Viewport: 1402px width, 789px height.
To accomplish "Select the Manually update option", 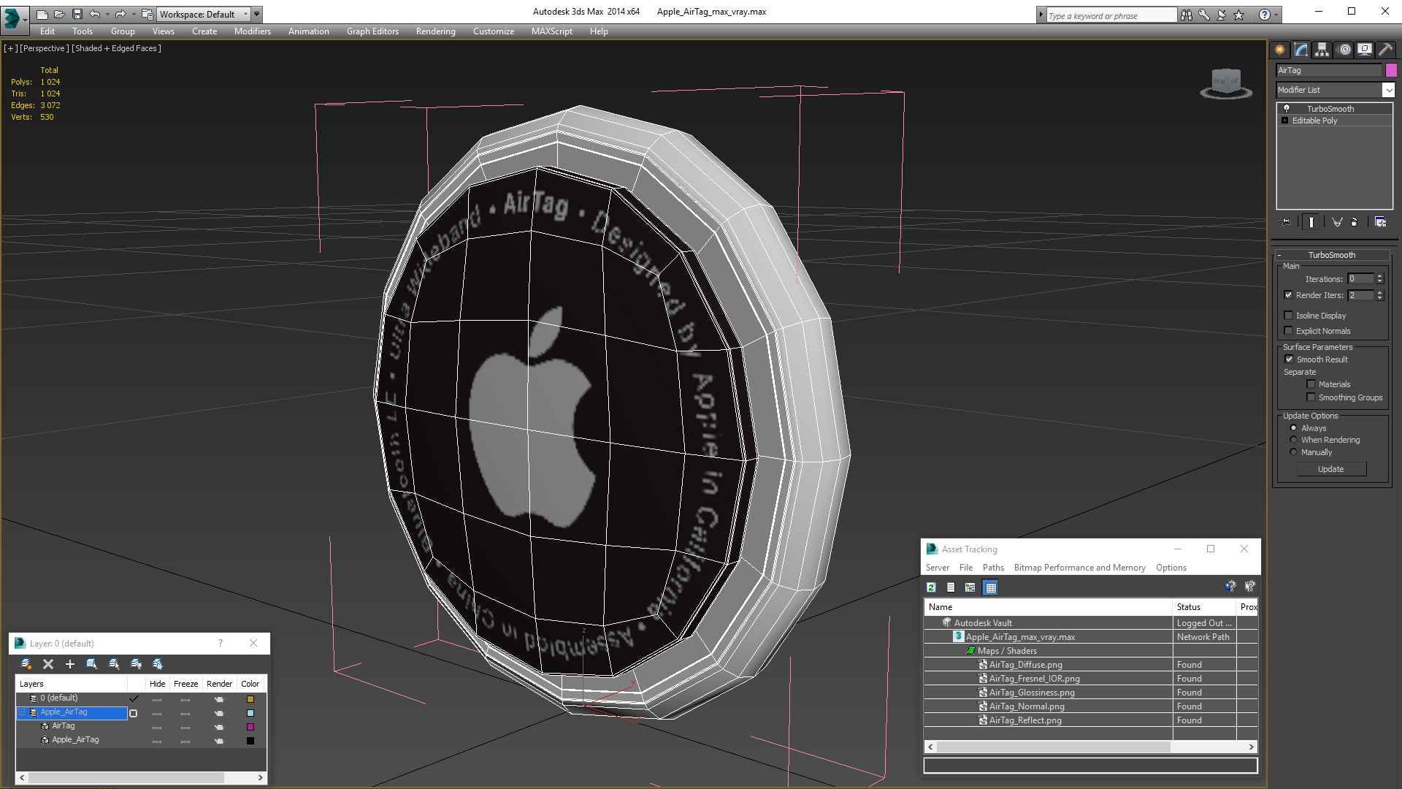I will point(1293,452).
